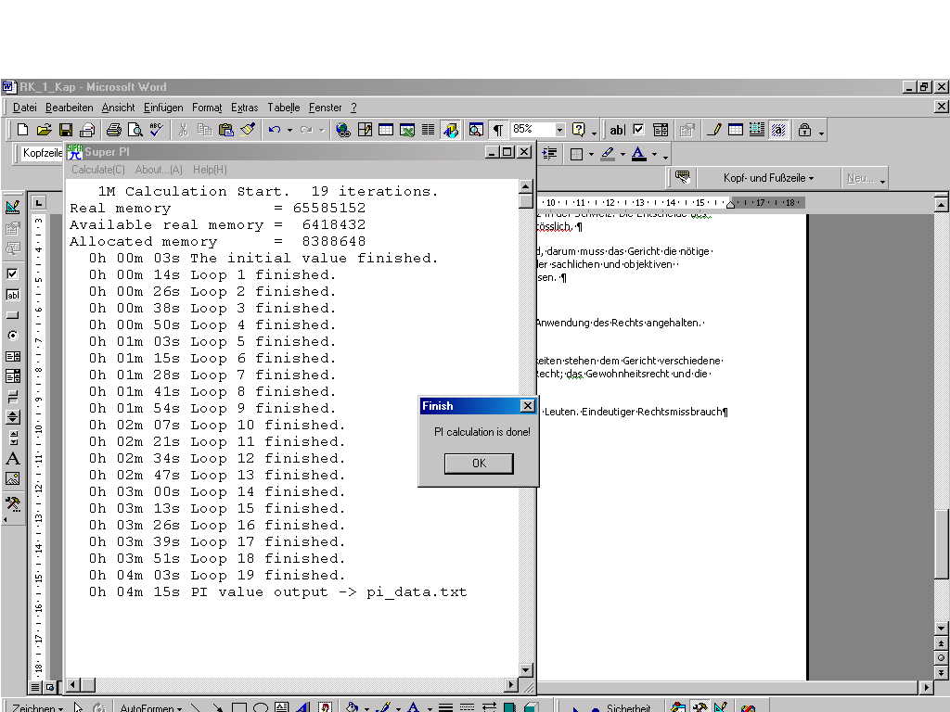Click the Cut scissors icon
The height and width of the screenshot is (712, 950).
(184, 130)
